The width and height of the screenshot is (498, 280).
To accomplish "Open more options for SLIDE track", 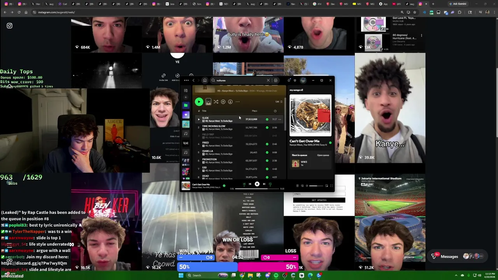I will coord(280,119).
